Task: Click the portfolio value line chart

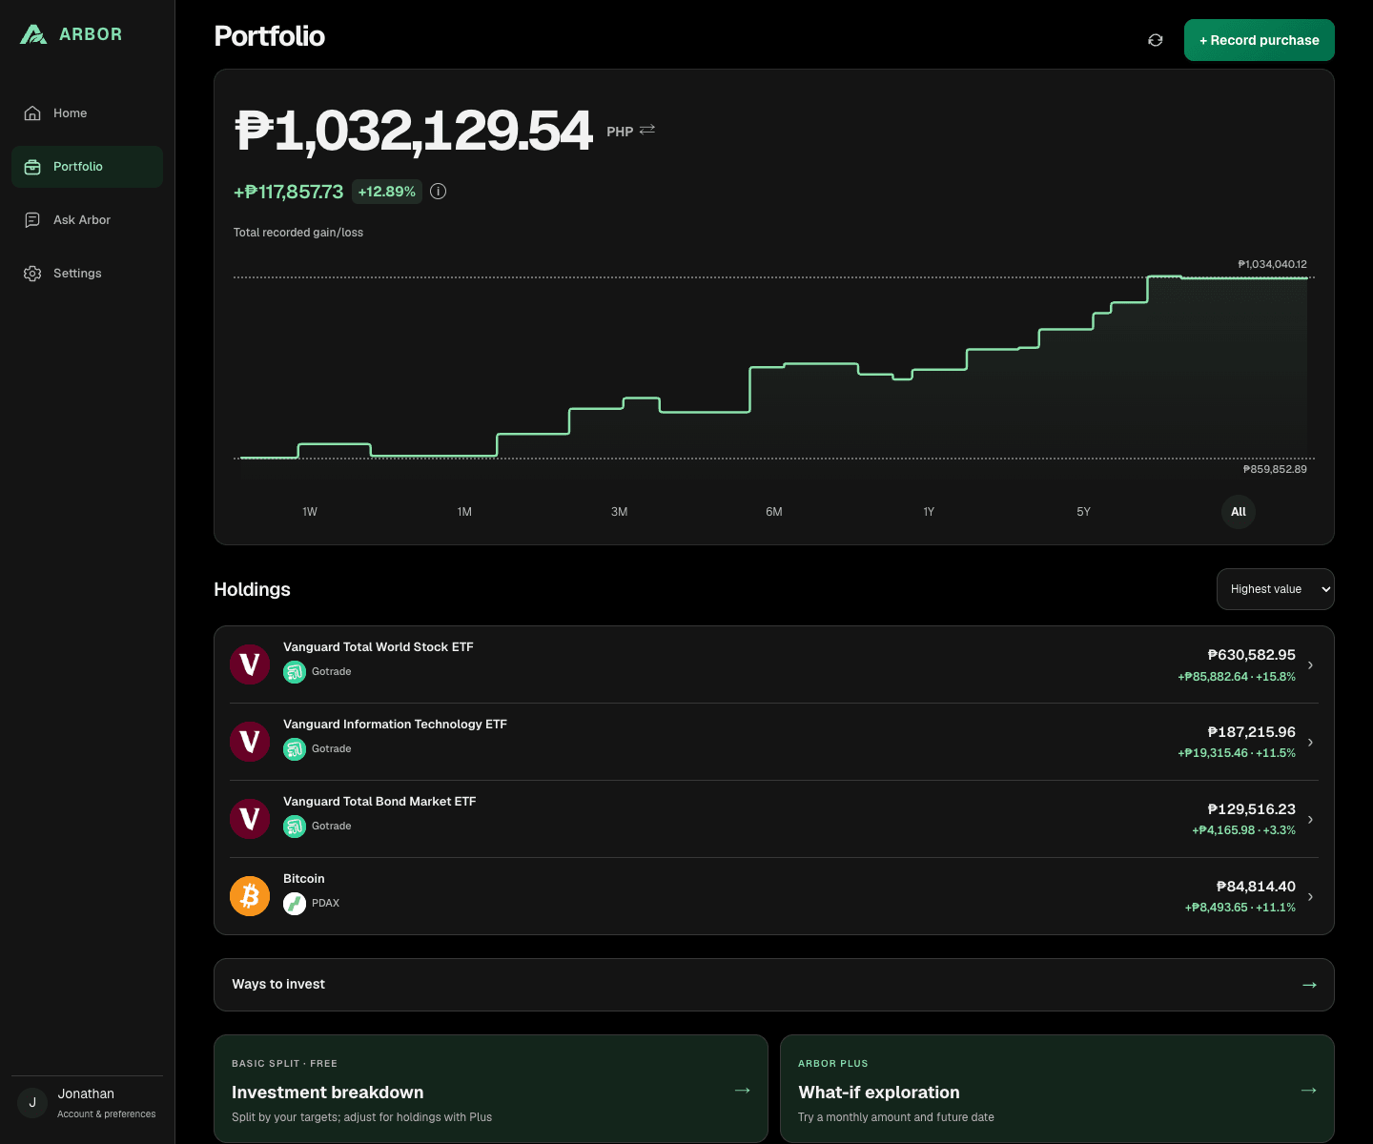Action: [774, 367]
